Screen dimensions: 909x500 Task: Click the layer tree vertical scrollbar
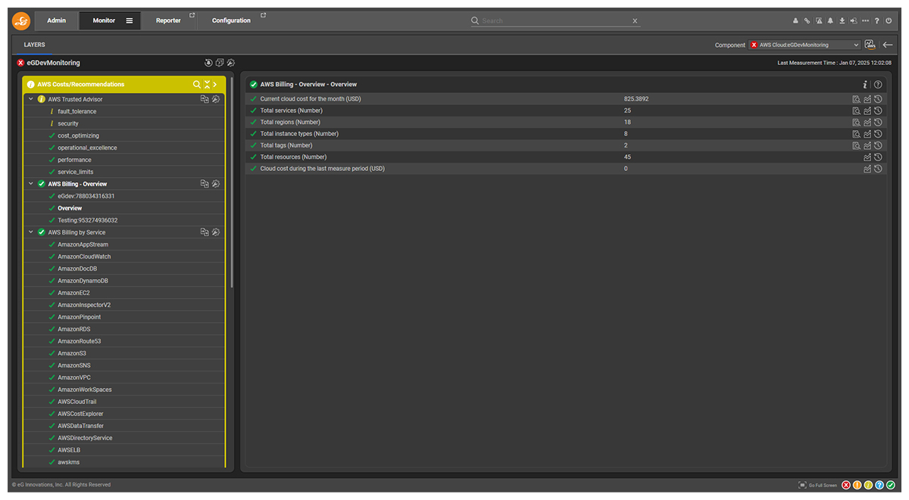[x=232, y=182]
